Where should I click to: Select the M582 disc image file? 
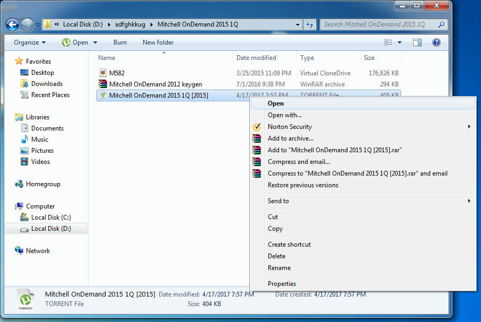tap(117, 73)
